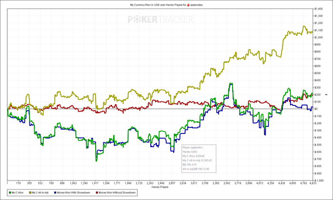Click the "3,188" x-axis tick label
The image size is (333, 200).
click(x=205, y=183)
